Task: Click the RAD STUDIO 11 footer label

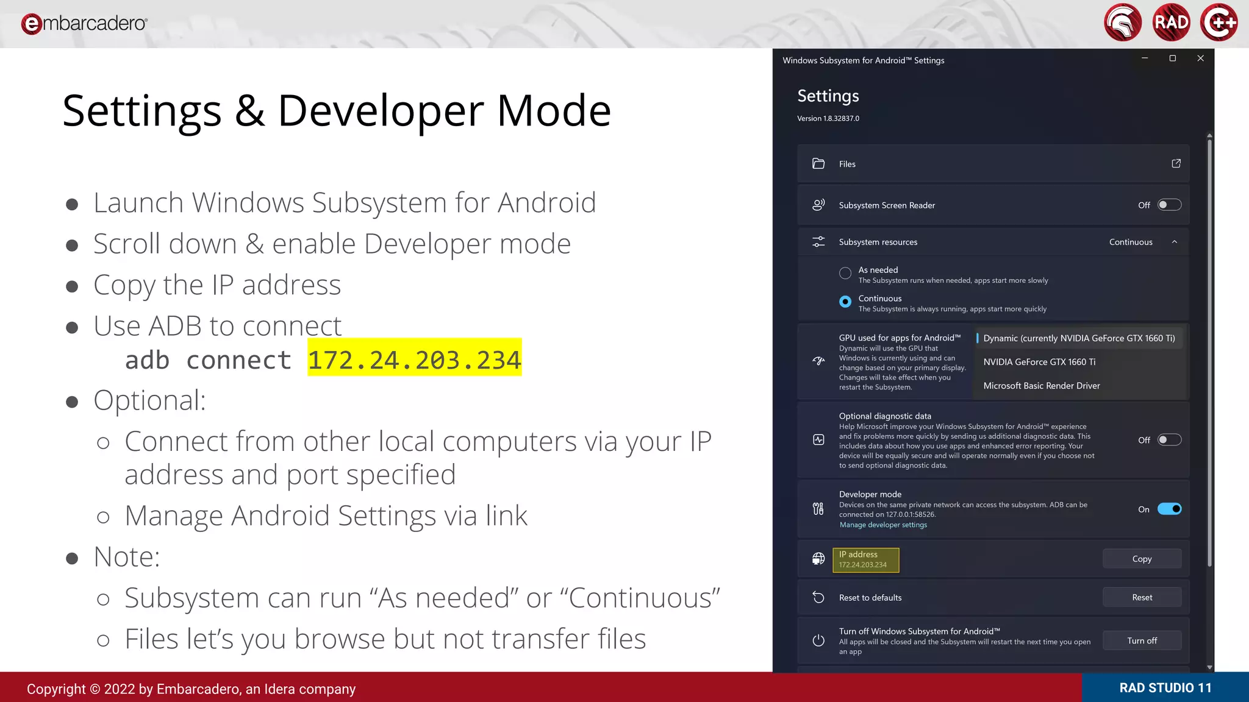Action: 1165,688
